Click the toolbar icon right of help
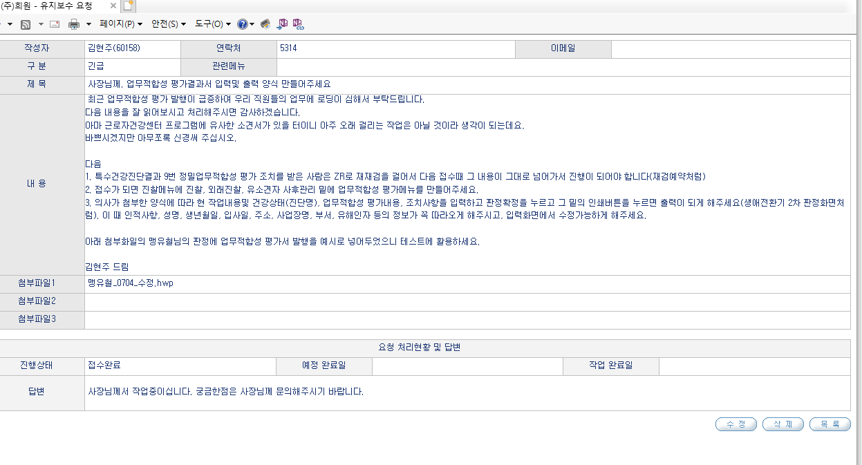862x465 pixels. point(265,24)
